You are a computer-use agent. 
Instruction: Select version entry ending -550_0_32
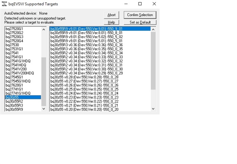pyautogui.click(x=100, y=61)
